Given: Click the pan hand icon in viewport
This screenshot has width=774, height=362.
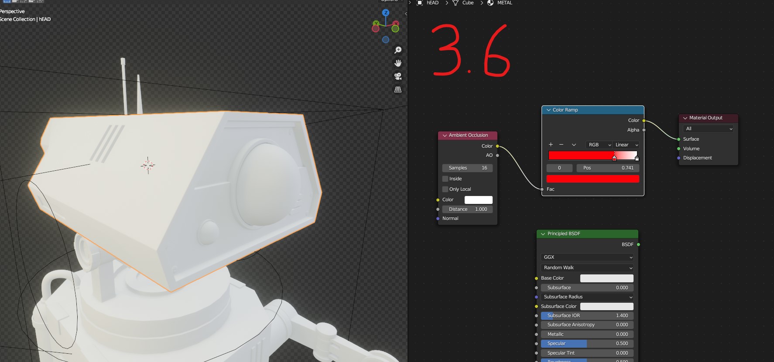Looking at the screenshot, I should 398,63.
